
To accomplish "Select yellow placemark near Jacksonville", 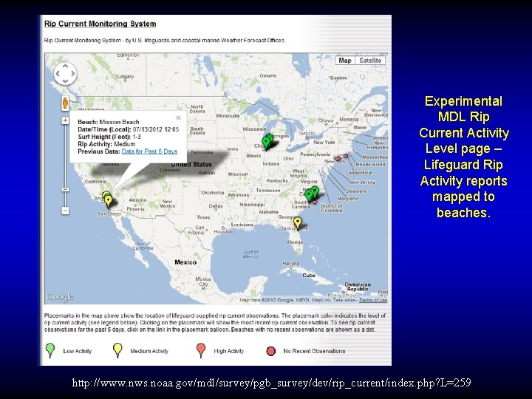I will pyautogui.click(x=298, y=224).
